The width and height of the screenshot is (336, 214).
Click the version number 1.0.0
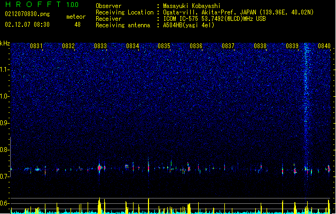click(73, 5)
